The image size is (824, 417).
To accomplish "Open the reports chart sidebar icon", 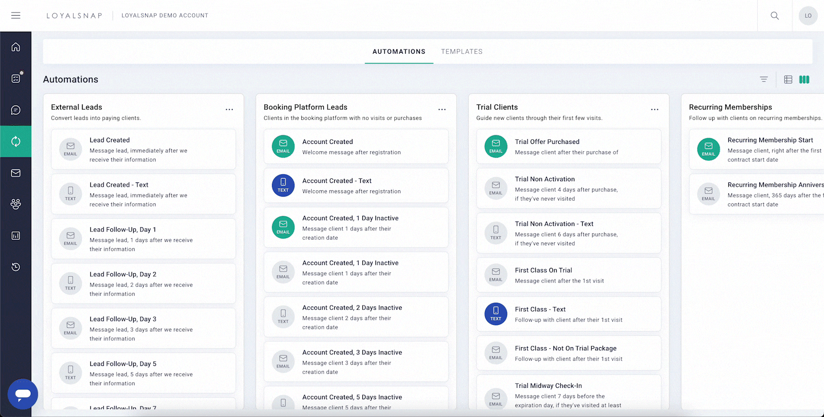I will [x=16, y=236].
